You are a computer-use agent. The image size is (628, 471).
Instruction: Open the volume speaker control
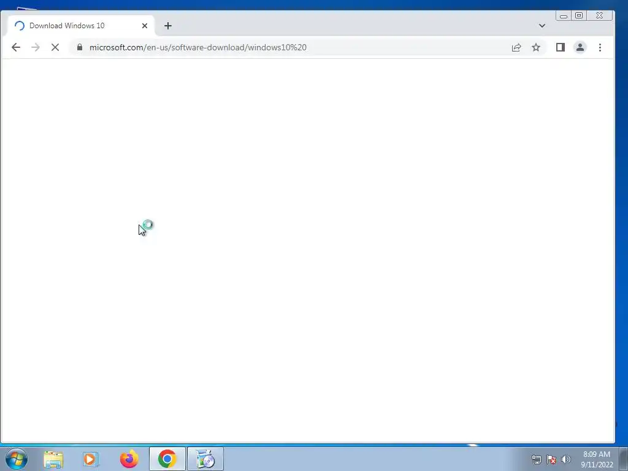coord(566,459)
